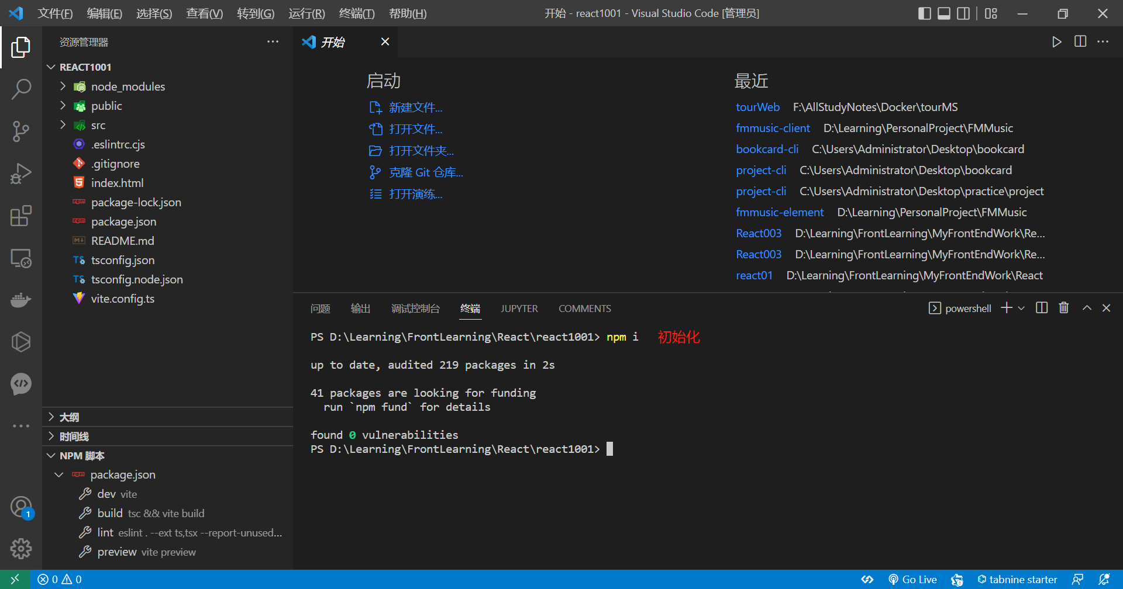Open the 查看(V) menu
1123x589 pixels.
(x=204, y=13)
